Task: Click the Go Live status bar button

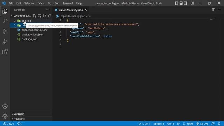Action: (x=202, y=124)
